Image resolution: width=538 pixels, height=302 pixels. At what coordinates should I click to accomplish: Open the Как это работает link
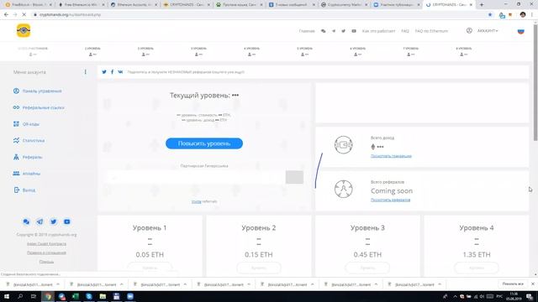[x=379, y=31]
